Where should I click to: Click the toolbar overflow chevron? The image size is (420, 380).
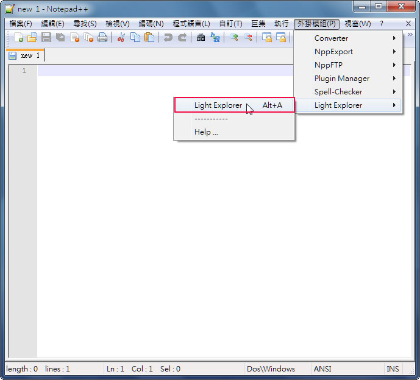[x=410, y=35]
